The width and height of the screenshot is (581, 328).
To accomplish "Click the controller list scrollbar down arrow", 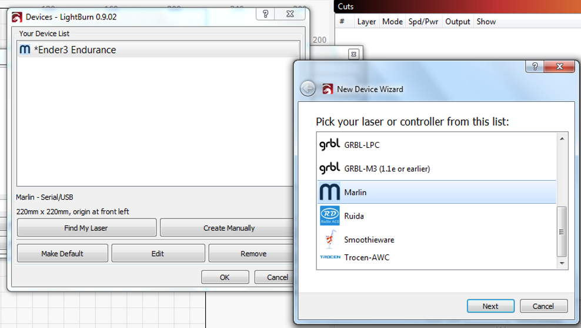I will click(562, 263).
